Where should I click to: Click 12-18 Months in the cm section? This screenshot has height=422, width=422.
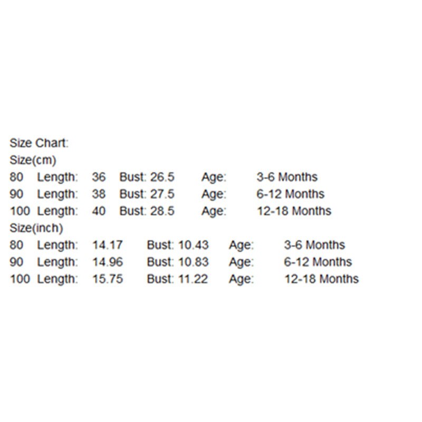coord(294,211)
